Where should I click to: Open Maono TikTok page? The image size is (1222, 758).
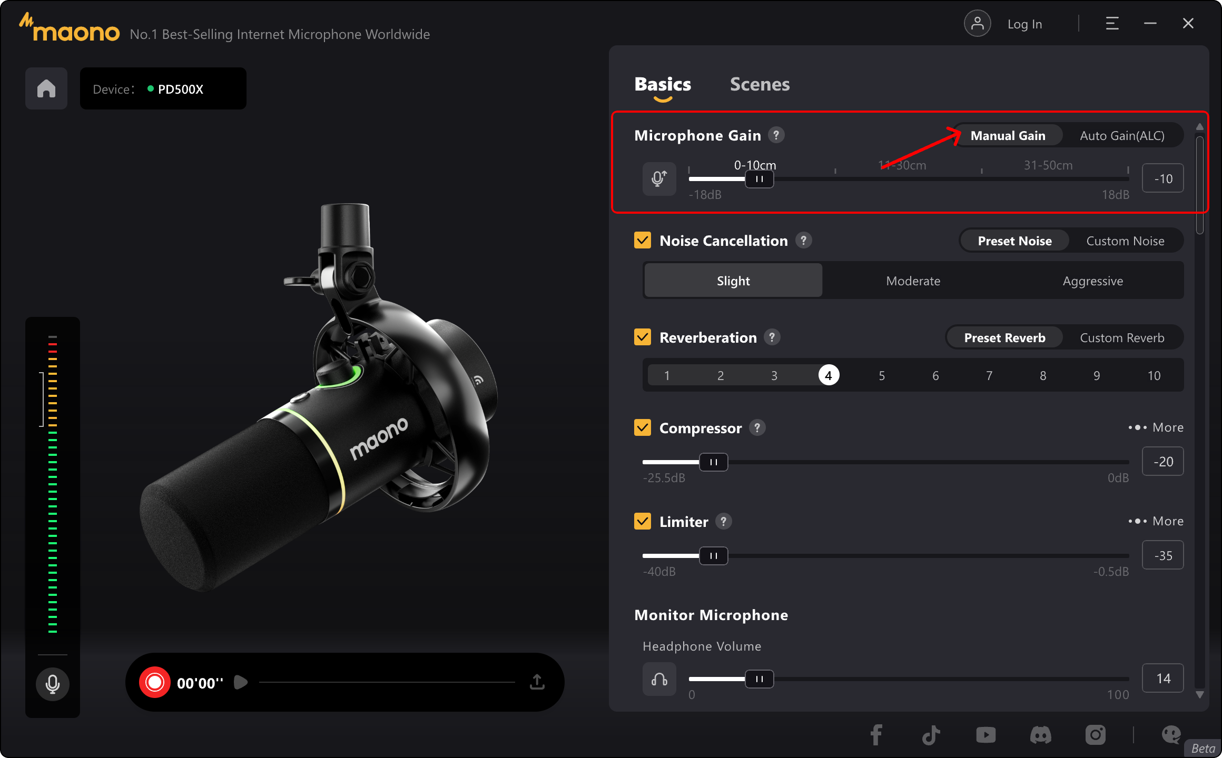tap(931, 735)
